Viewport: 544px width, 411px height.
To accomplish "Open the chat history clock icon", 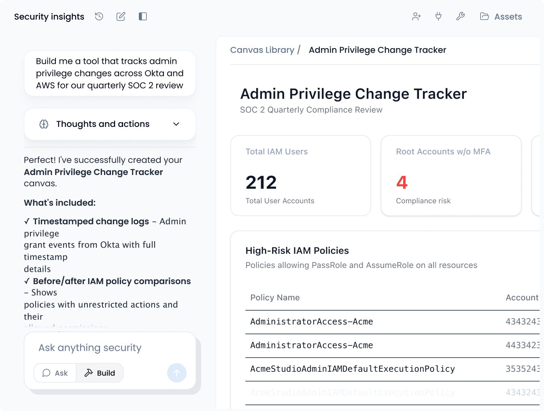I will point(99,17).
